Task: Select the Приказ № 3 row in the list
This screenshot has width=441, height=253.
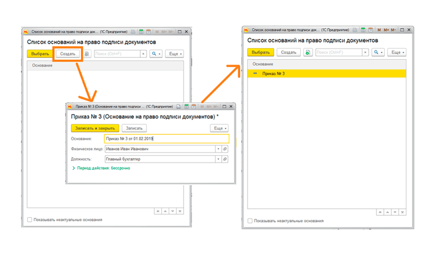Action: tap(327, 74)
